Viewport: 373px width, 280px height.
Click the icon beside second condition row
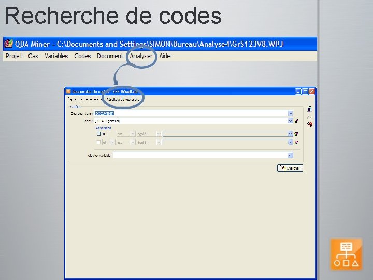296,143
